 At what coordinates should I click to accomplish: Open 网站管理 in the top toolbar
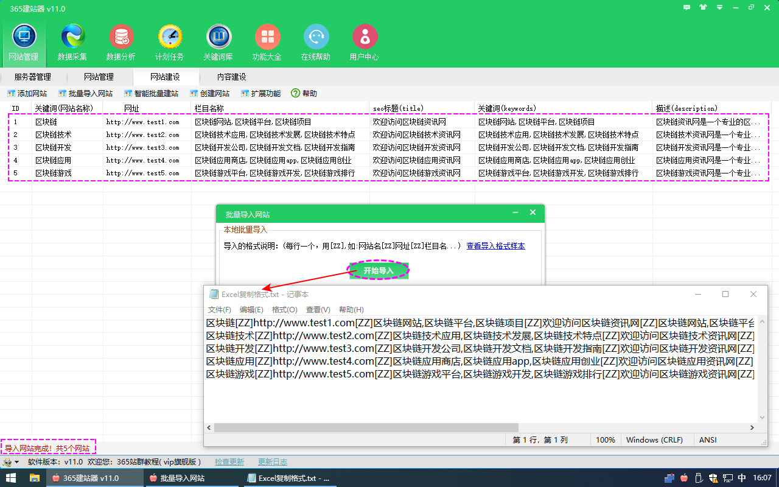24,43
